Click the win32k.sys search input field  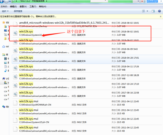pyautogui.click(x=154, y=1)
